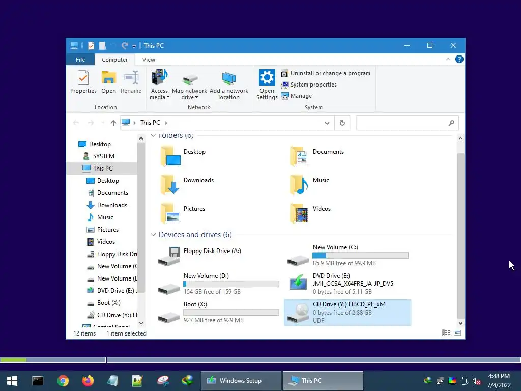Click the network tray icon
521x391 pixels.
coord(440,381)
